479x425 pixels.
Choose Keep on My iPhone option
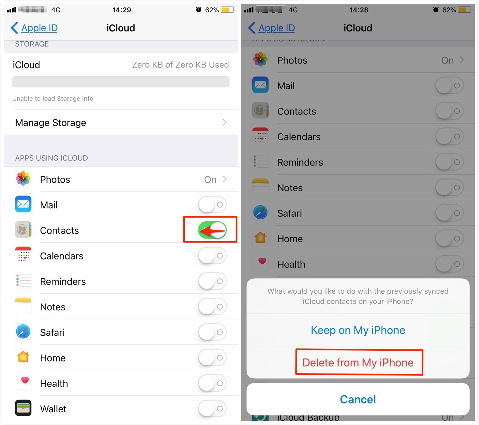pyautogui.click(x=358, y=330)
